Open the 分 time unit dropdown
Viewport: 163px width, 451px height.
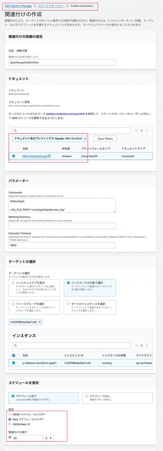[x=49, y=438]
